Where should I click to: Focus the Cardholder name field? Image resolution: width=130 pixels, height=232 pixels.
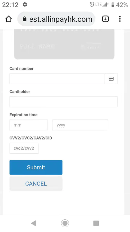(63, 102)
